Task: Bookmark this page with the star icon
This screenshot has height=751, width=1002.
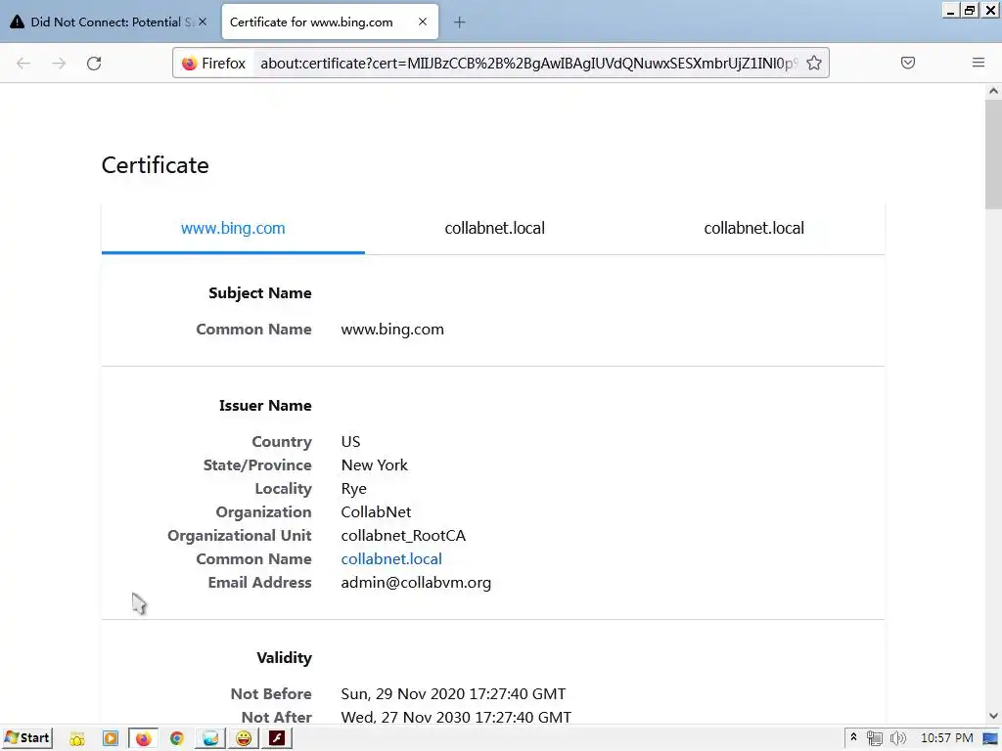Action: (813, 63)
